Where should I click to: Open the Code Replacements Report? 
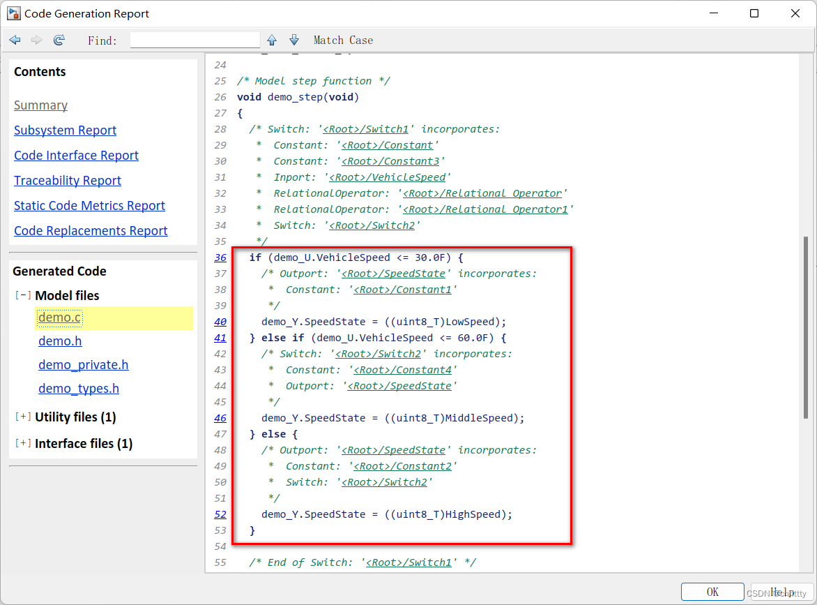pos(91,230)
